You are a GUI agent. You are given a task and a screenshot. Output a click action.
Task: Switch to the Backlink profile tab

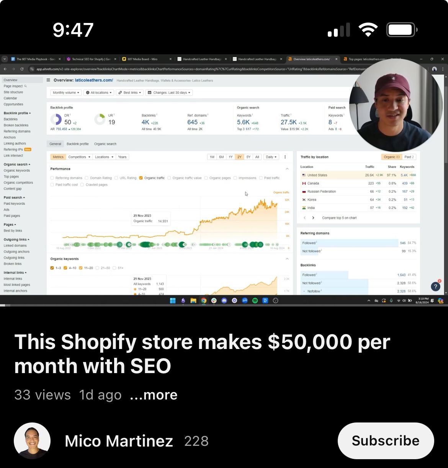[78, 144]
